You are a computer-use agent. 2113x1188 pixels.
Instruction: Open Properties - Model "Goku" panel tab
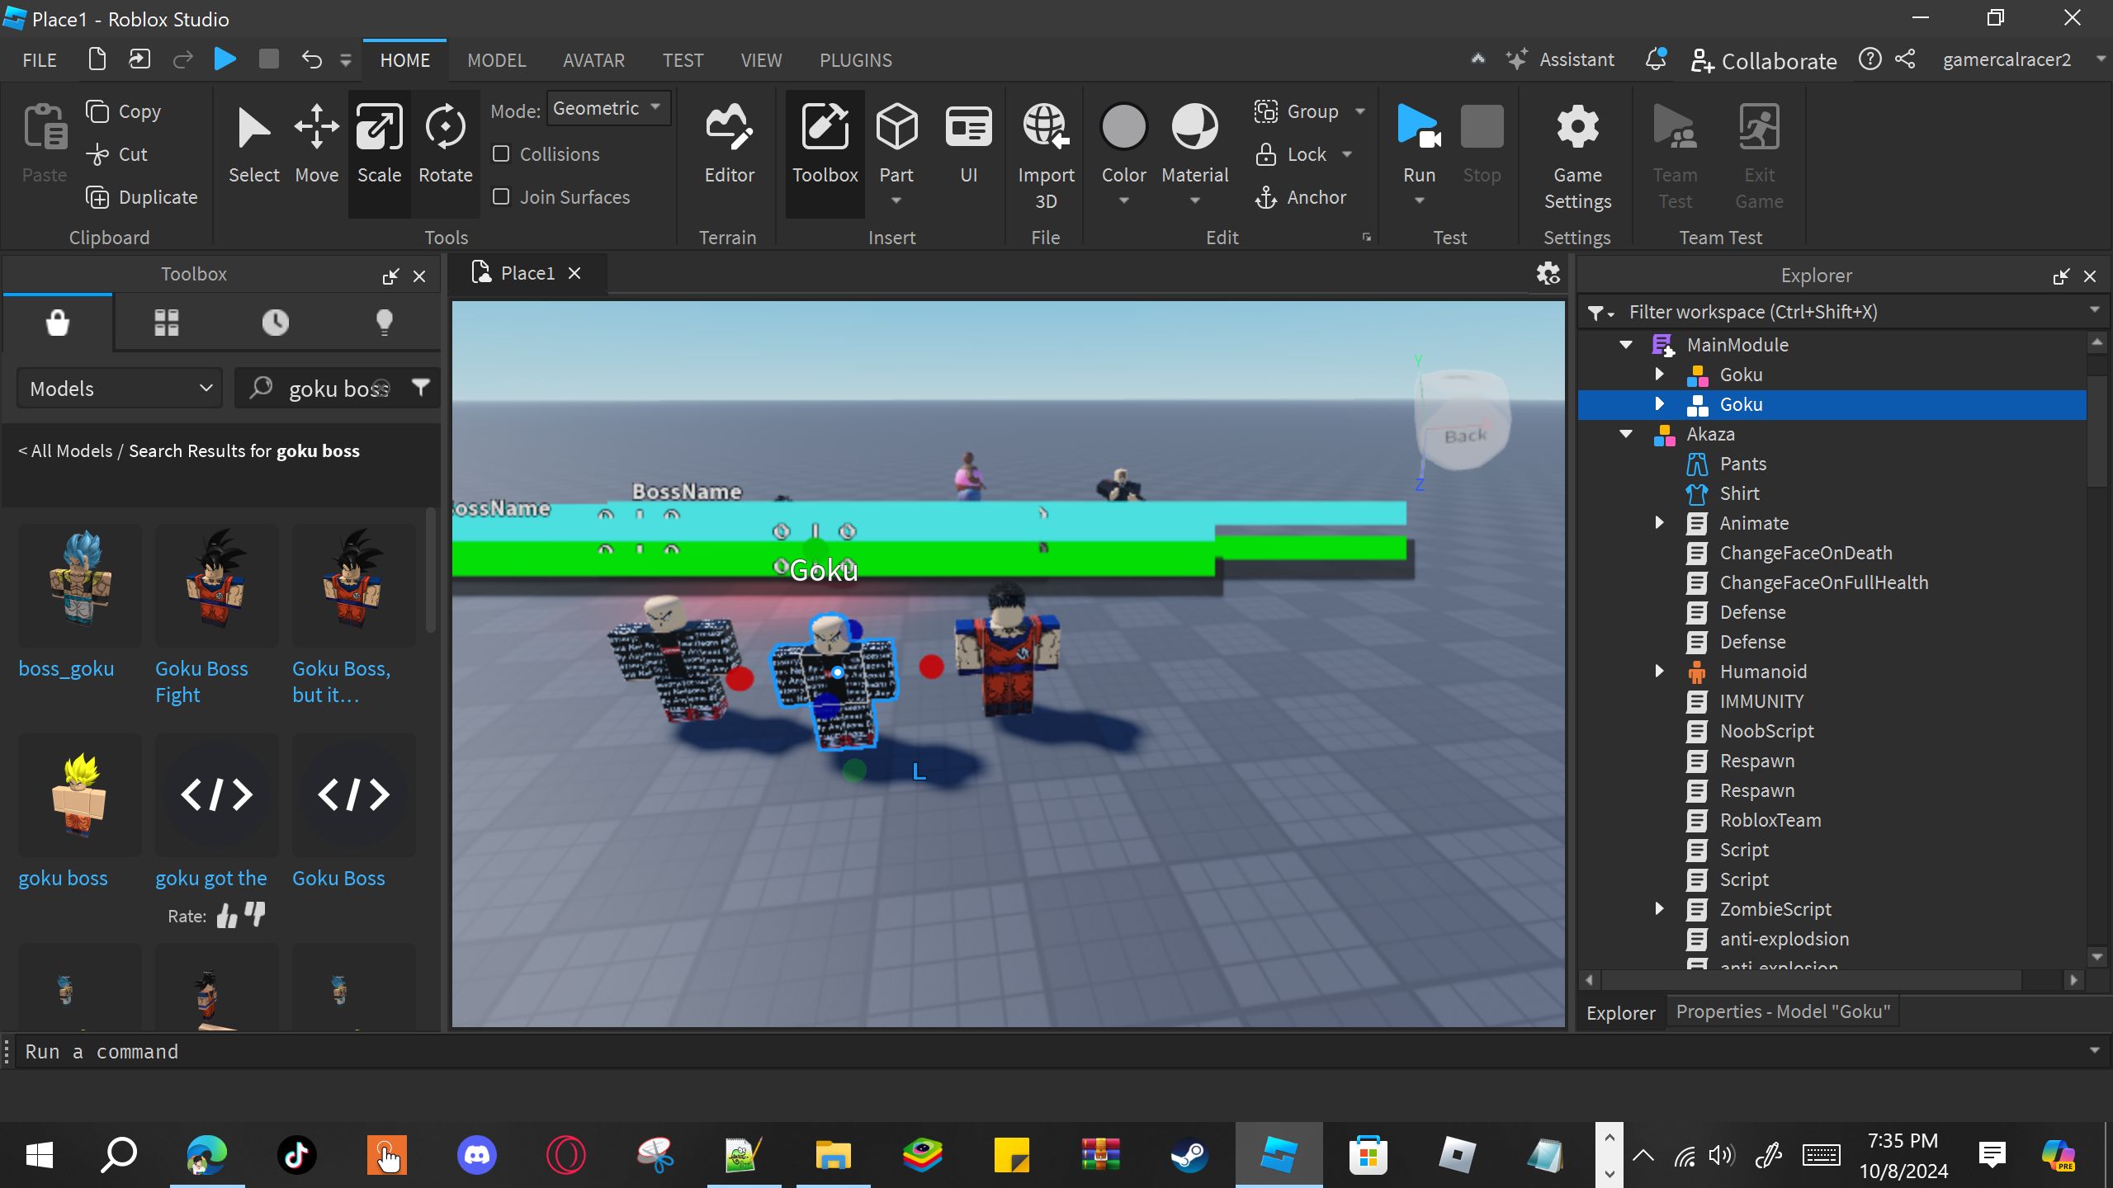click(1783, 1012)
